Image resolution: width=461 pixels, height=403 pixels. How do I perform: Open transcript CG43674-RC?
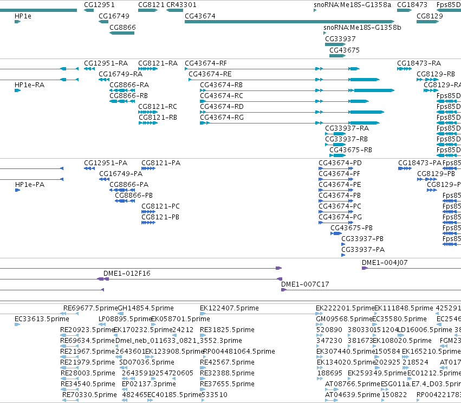(284, 101)
